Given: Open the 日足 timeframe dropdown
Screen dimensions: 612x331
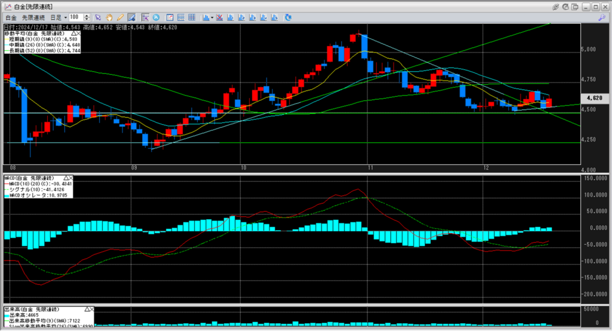Looking at the screenshot, I should (x=59, y=18).
